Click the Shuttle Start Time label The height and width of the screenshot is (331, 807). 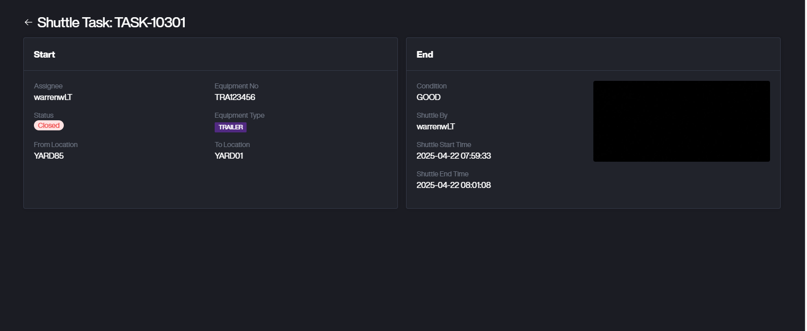coord(443,145)
